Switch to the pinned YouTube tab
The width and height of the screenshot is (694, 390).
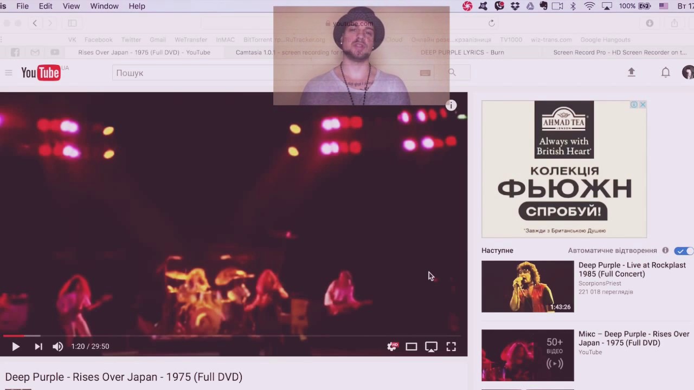(55, 53)
